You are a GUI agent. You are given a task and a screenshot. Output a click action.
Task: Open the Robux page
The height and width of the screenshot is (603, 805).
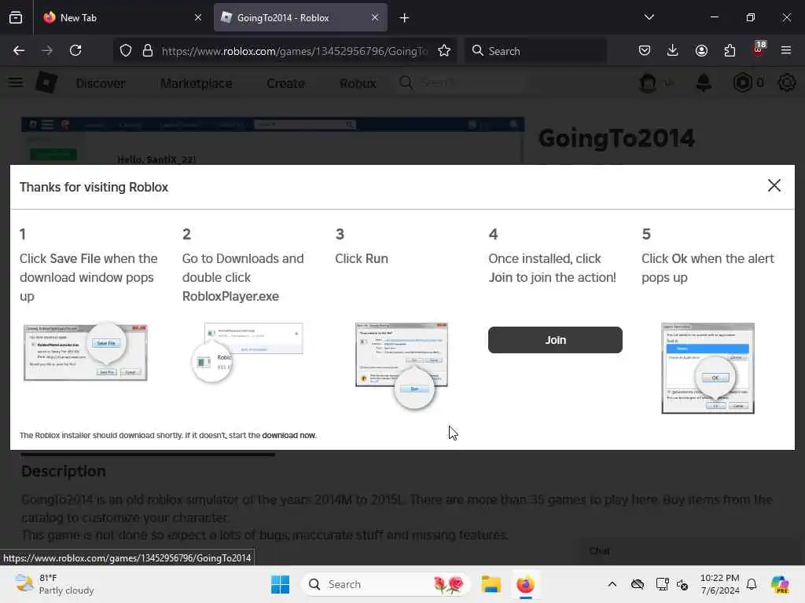[x=358, y=83]
